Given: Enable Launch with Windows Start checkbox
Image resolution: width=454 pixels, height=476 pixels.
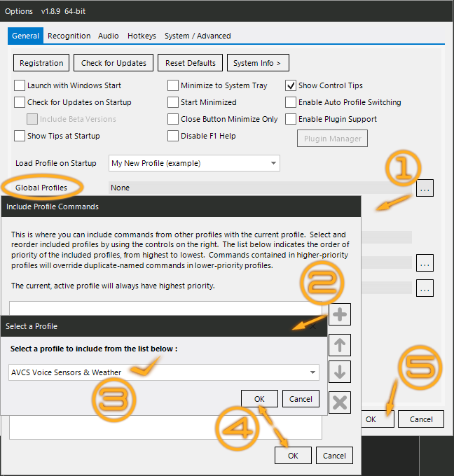Looking at the screenshot, I should click(x=20, y=85).
